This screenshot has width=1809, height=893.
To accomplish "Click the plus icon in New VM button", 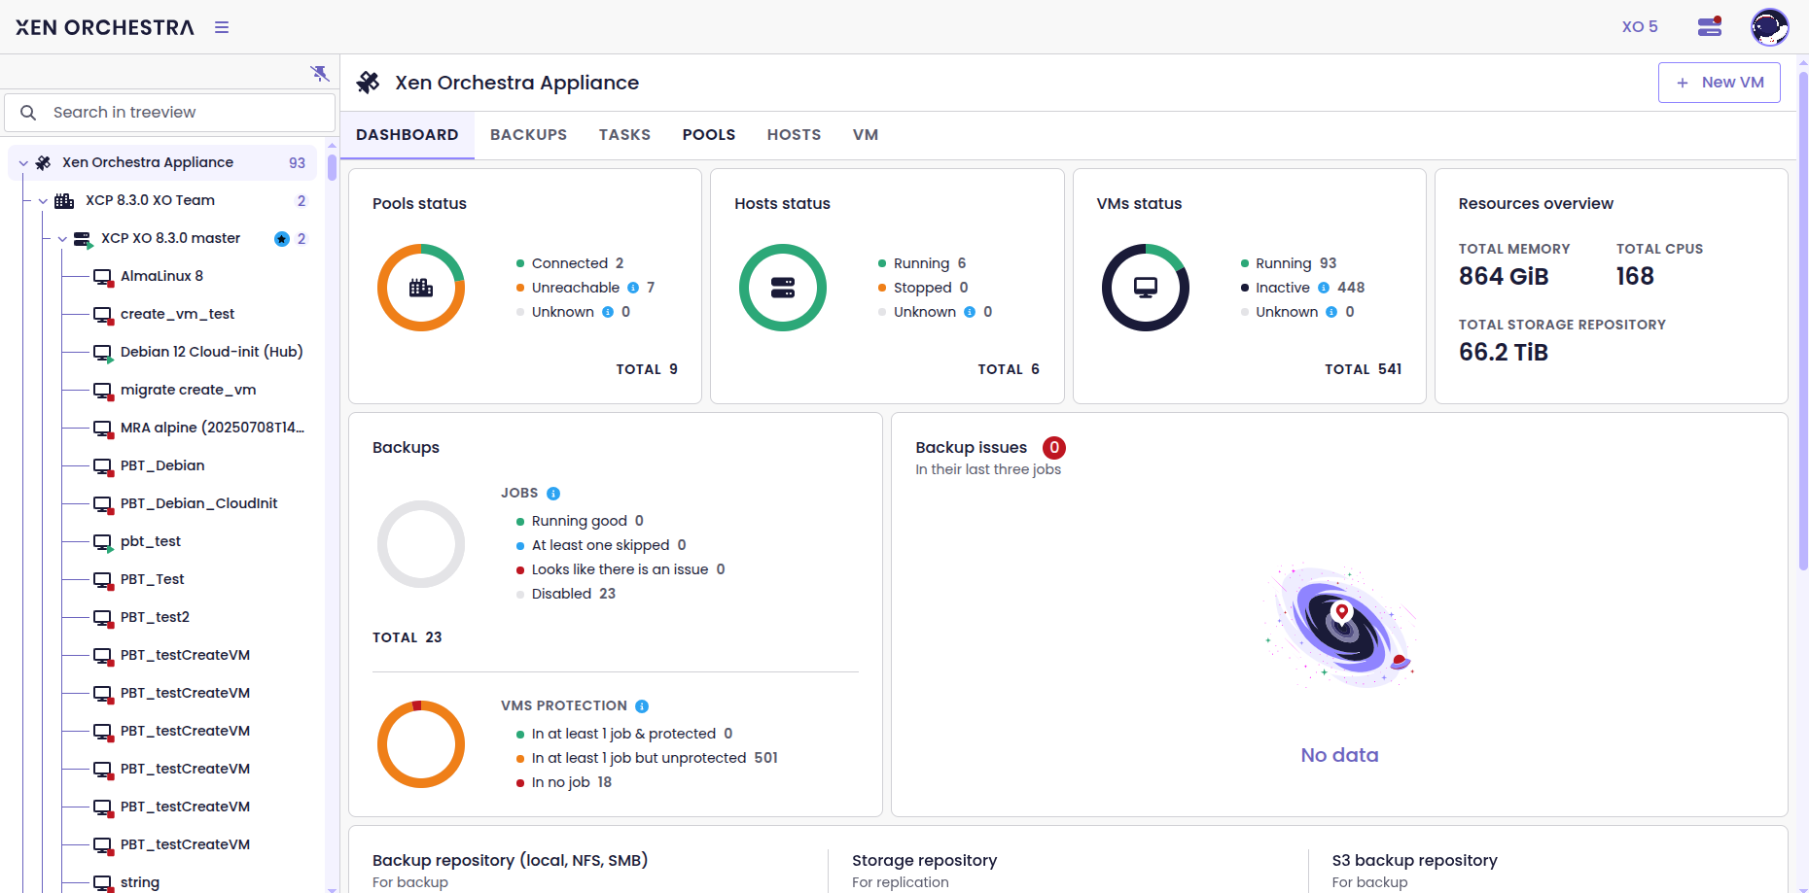I will pos(1683,83).
